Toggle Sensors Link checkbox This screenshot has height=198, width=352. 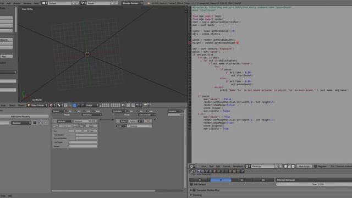85,111
